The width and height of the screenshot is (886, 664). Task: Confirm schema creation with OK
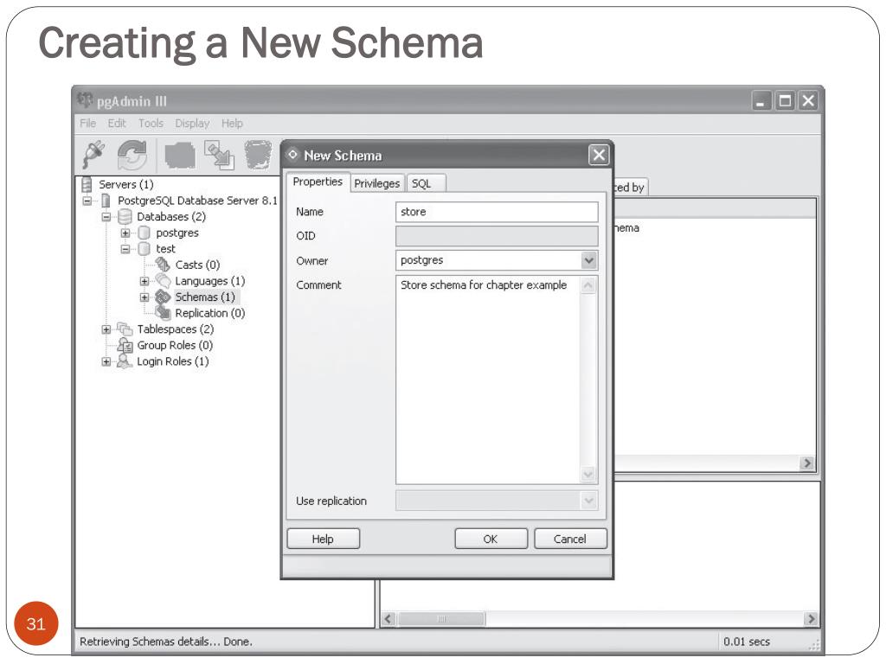pyautogui.click(x=491, y=539)
